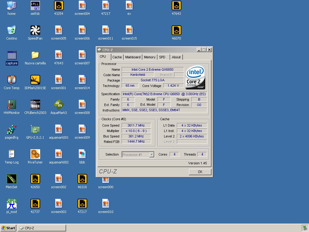Click the Core Speed 3611.7 MHz value

[136, 125]
